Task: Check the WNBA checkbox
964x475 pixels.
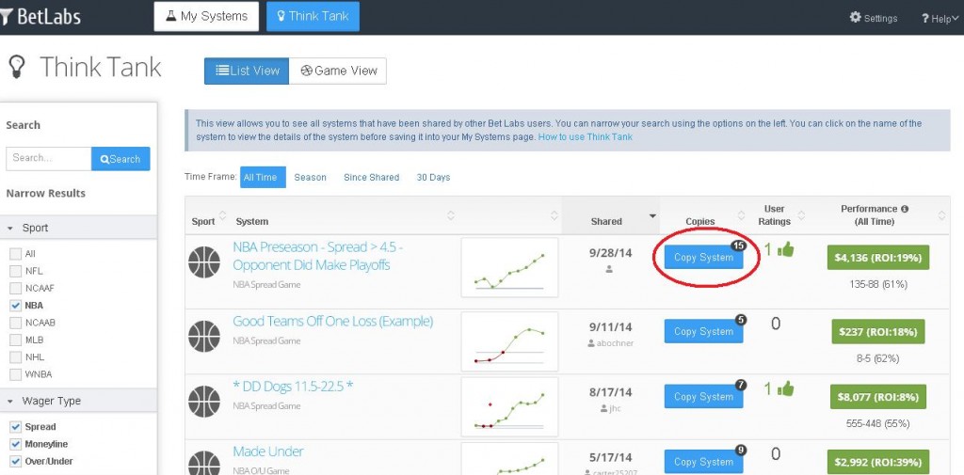Action: pos(15,374)
